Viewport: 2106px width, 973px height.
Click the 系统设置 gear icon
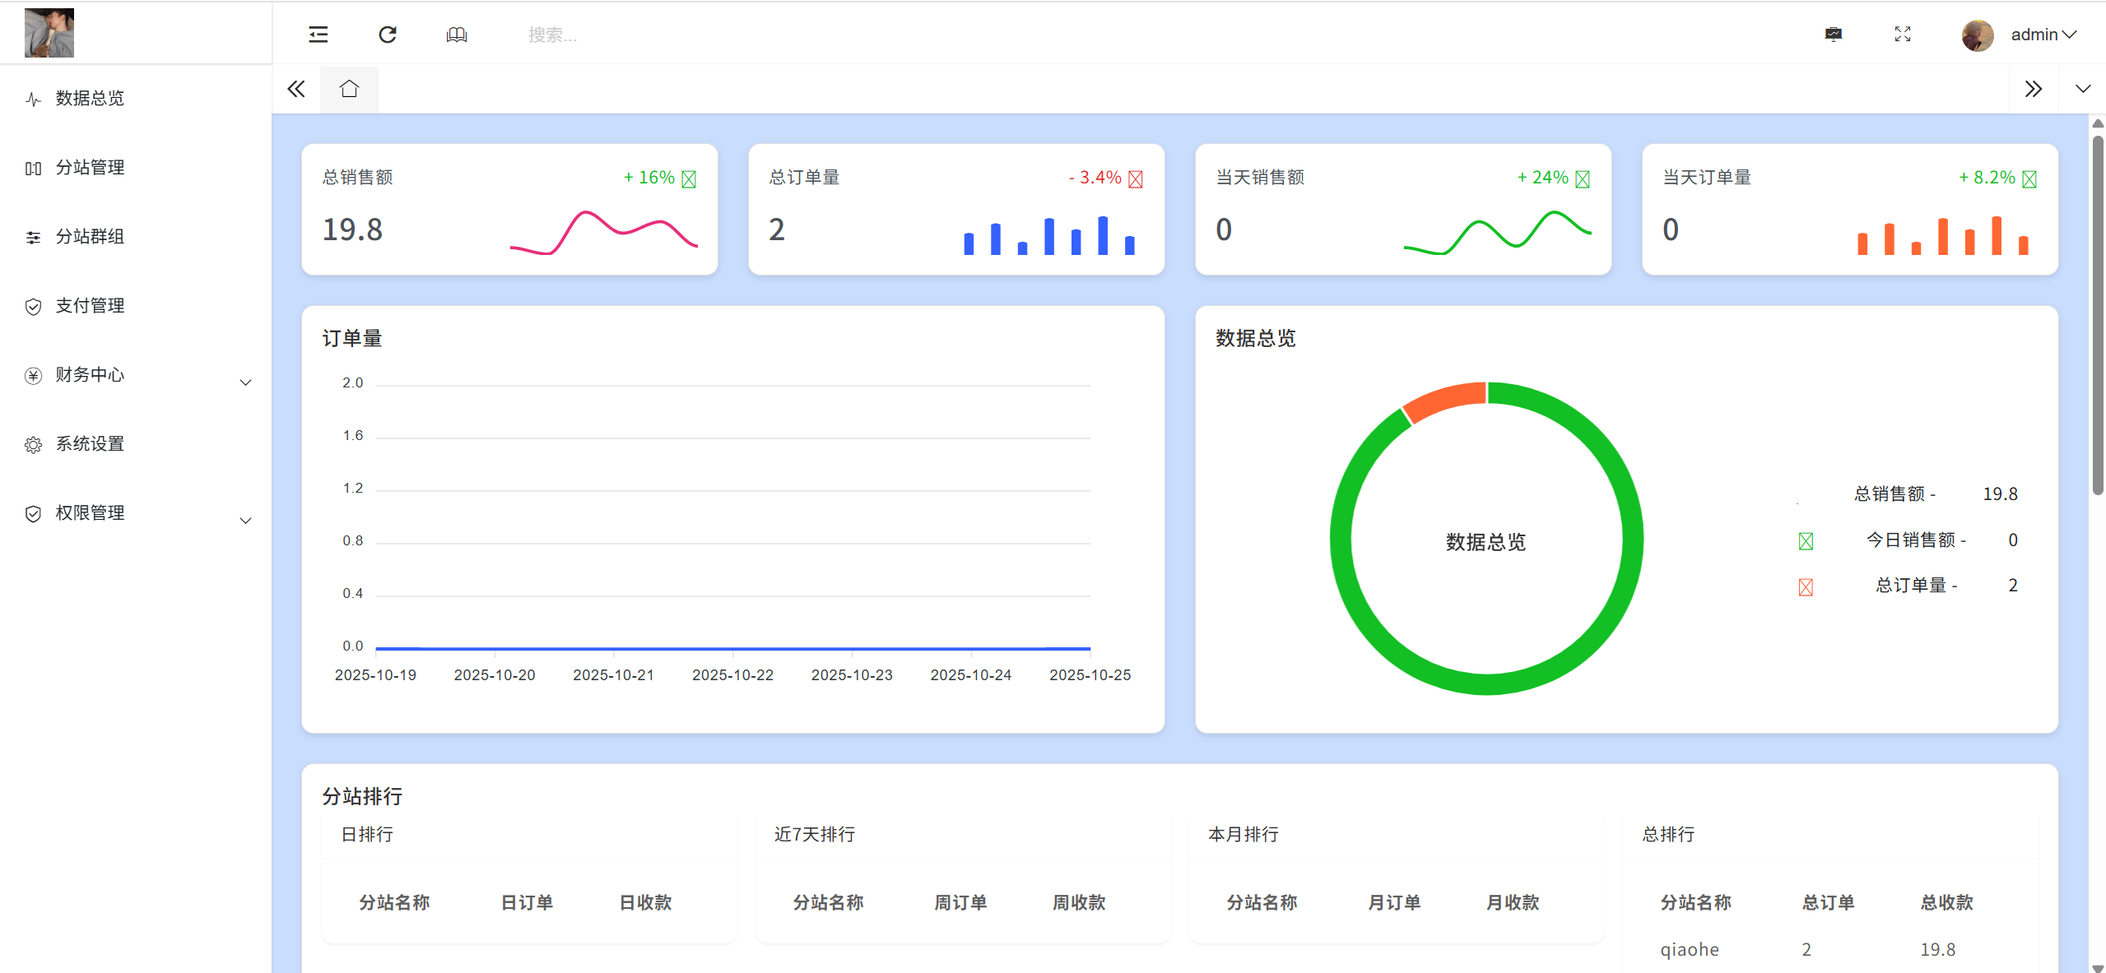[x=33, y=444]
